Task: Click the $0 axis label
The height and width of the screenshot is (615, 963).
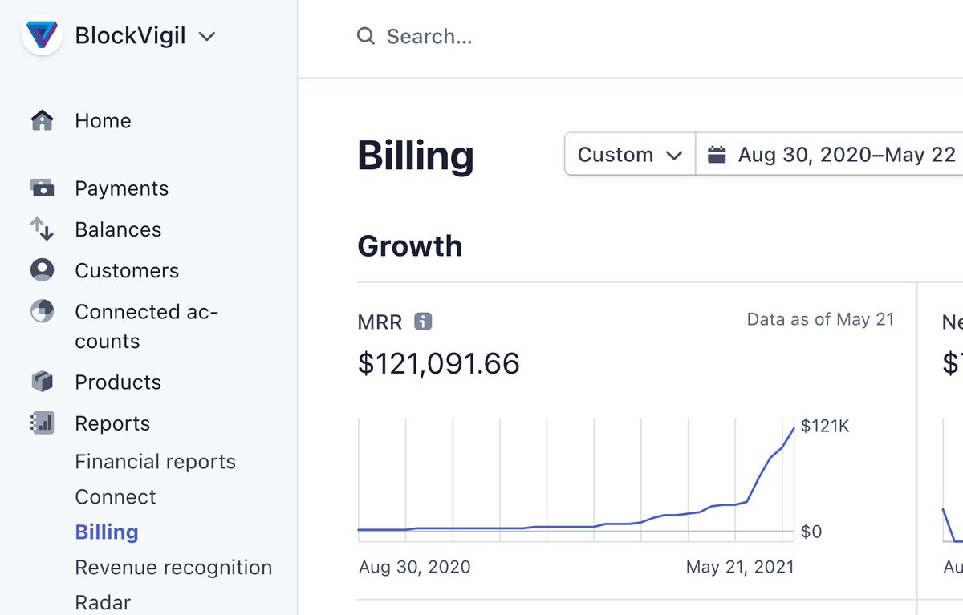Action: tap(811, 532)
